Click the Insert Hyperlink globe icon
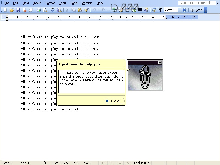 point(115,10)
